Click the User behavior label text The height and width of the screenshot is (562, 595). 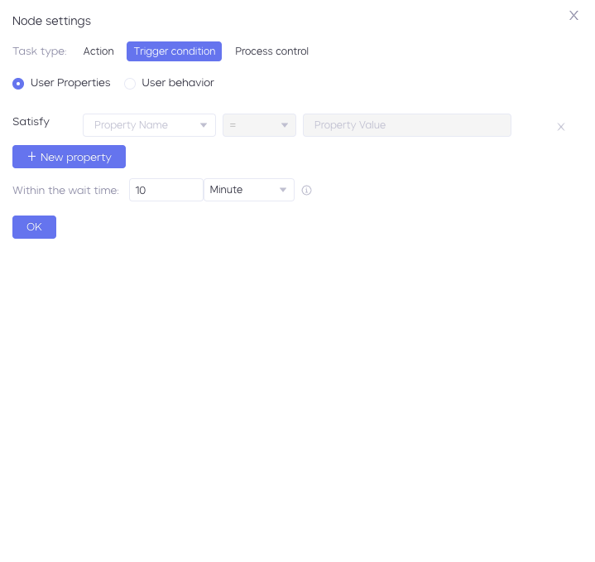(x=178, y=82)
